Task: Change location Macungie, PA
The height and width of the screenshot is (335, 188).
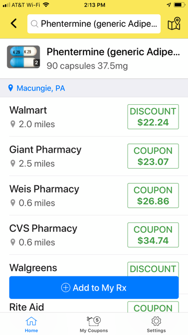Action: point(41,88)
